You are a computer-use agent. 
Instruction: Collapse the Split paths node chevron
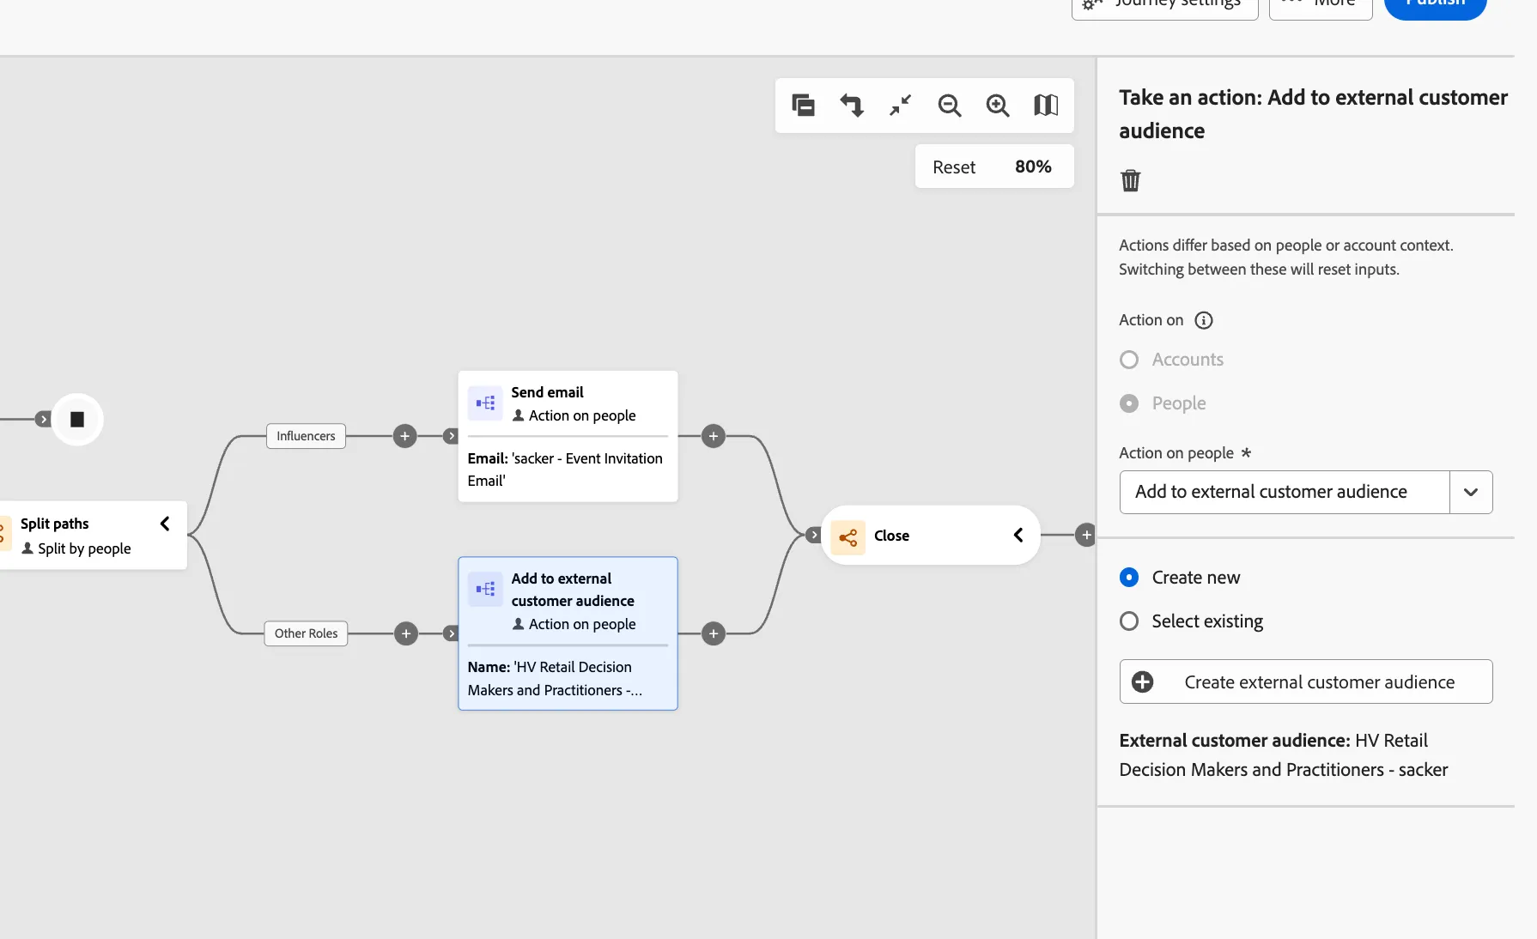tap(165, 524)
